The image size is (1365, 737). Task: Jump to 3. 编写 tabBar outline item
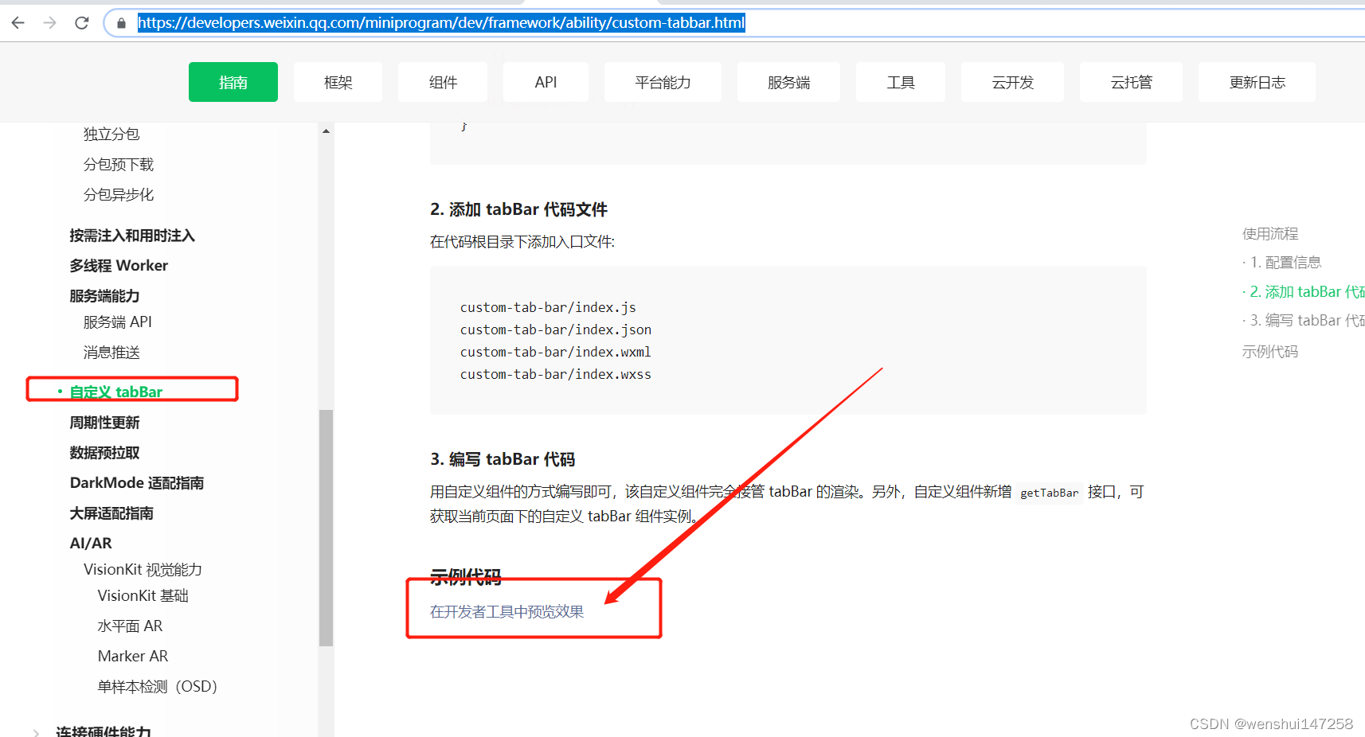point(1304,320)
